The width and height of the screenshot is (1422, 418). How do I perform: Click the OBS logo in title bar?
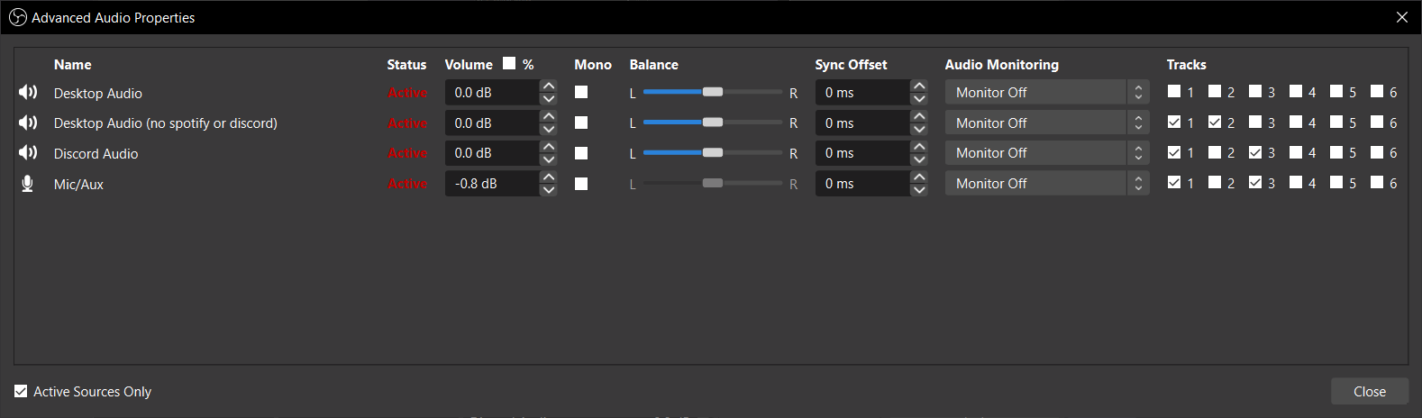tap(17, 17)
